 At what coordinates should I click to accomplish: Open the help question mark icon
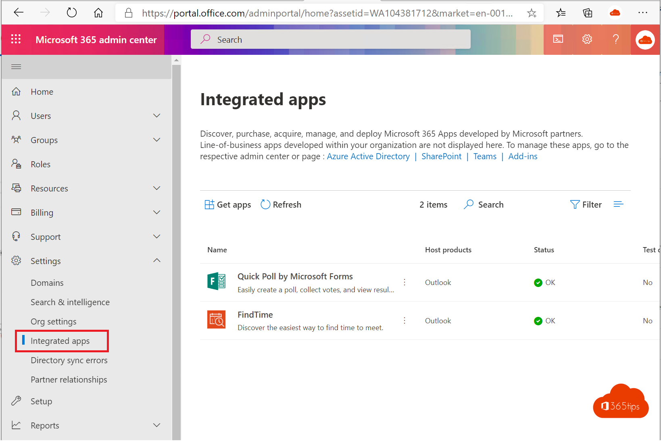(615, 39)
